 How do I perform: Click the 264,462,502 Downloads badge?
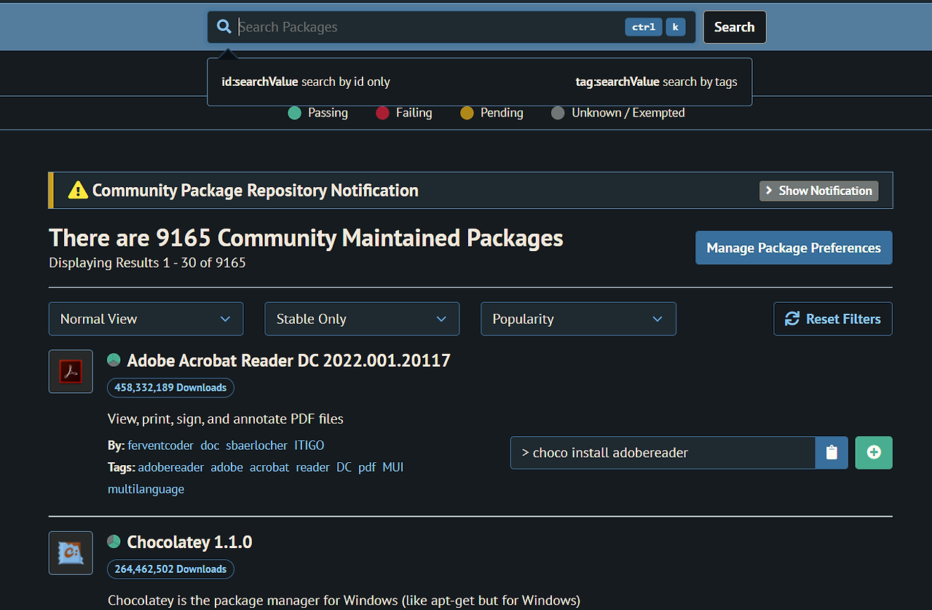coord(170,569)
